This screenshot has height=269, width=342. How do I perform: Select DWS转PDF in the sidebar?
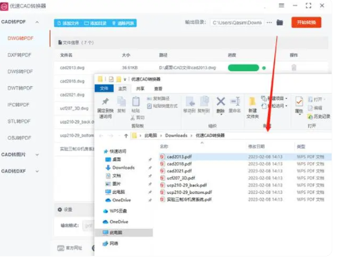[20, 72]
